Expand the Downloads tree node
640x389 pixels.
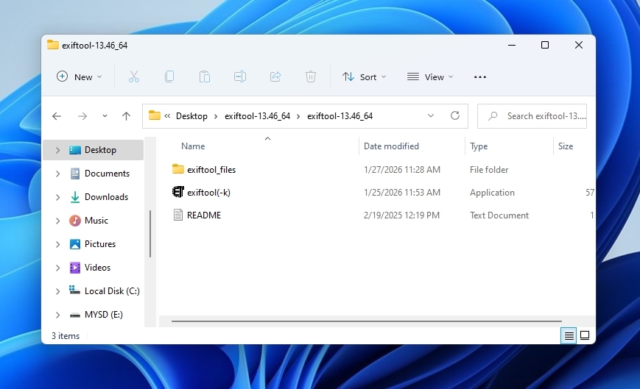point(57,198)
